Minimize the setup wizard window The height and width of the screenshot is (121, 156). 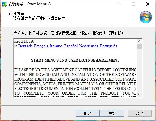120,4
